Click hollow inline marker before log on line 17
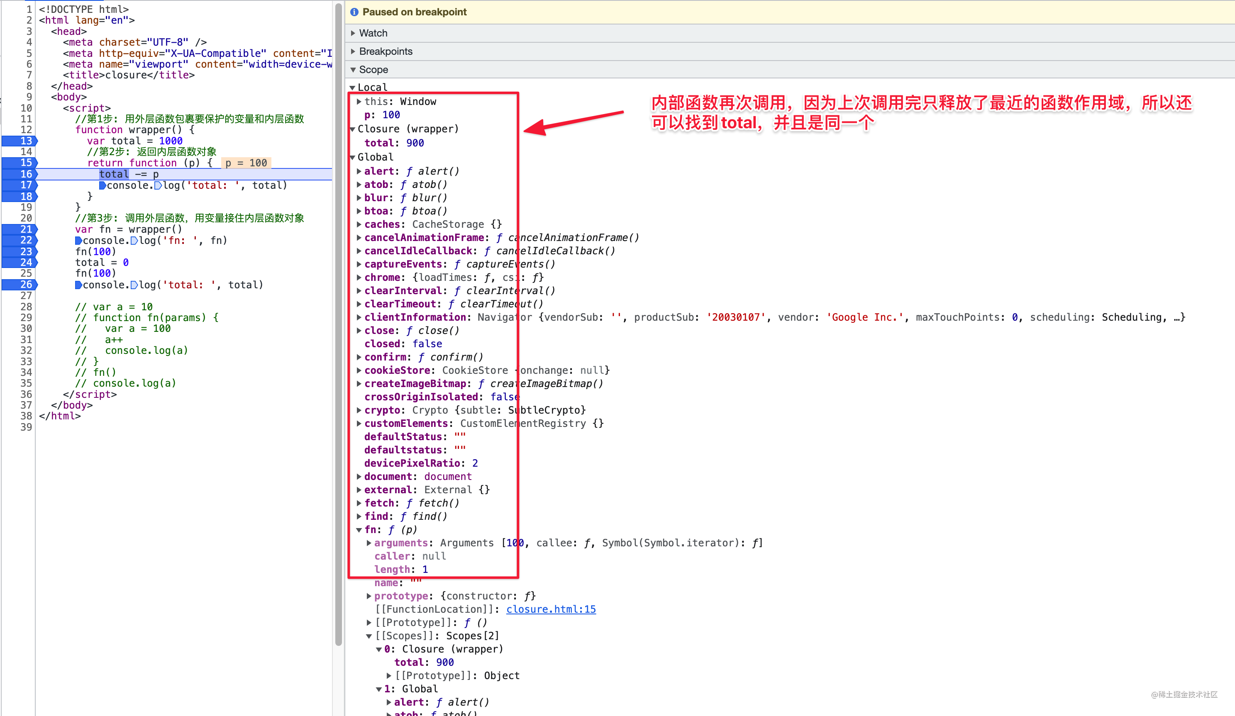Screen dimensions: 1235x716 (x=158, y=185)
